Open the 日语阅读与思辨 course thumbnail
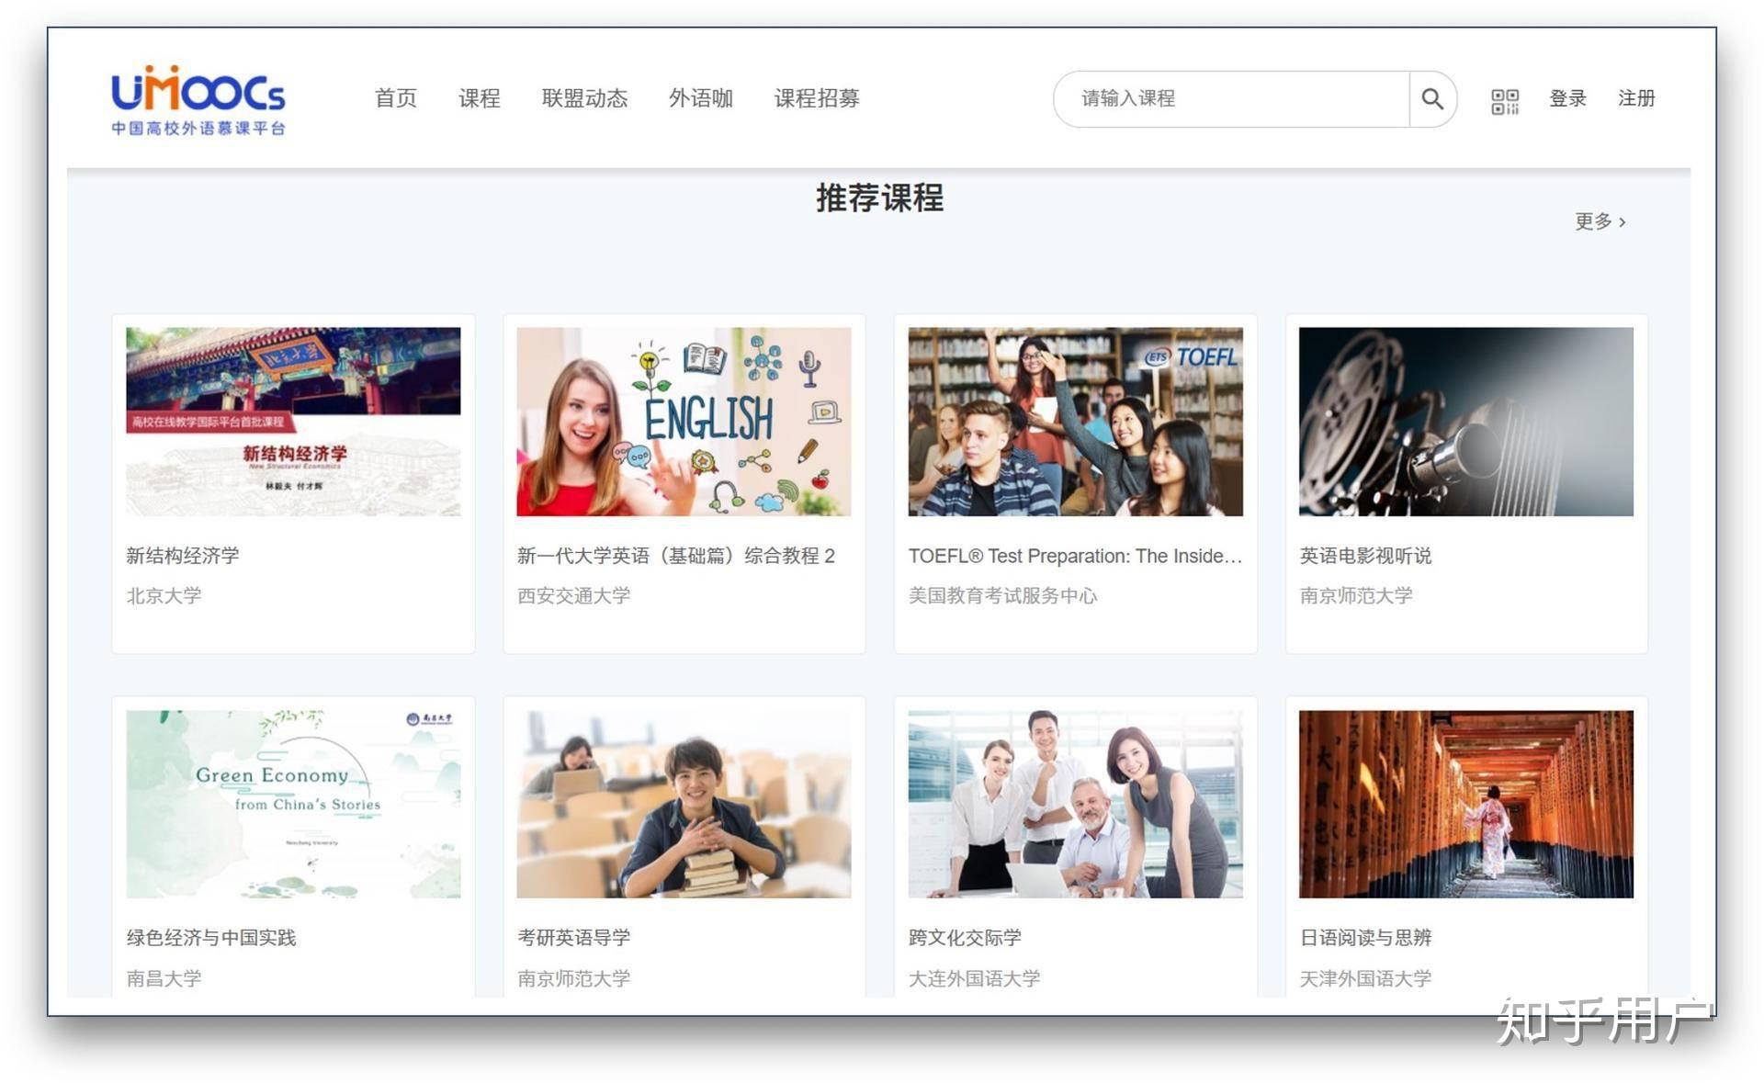The image size is (1764, 1083). (x=1464, y=803)
